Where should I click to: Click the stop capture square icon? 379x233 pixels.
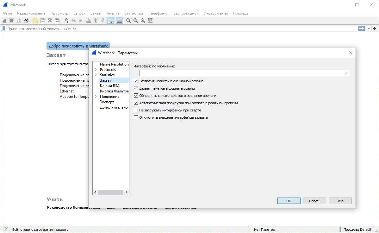click(x=12, y=21)
